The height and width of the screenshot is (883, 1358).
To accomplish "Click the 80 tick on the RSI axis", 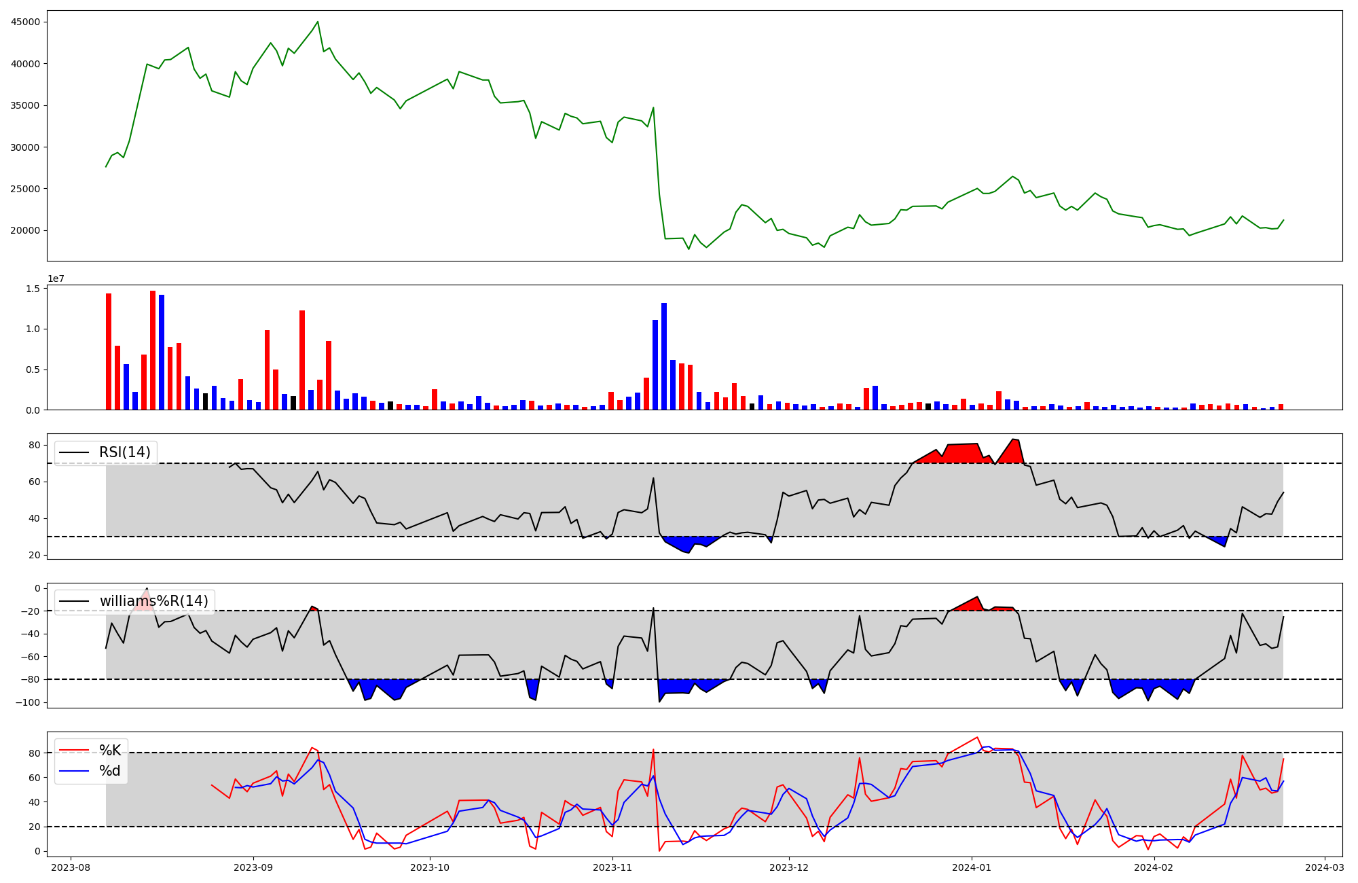I will pos(34,446).
